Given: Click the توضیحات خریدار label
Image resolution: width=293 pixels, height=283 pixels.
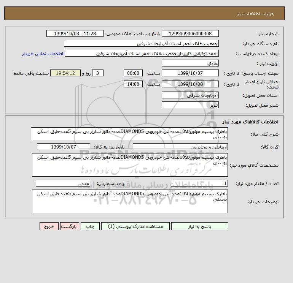Looking at the screenshot, I should pos(263,202).
